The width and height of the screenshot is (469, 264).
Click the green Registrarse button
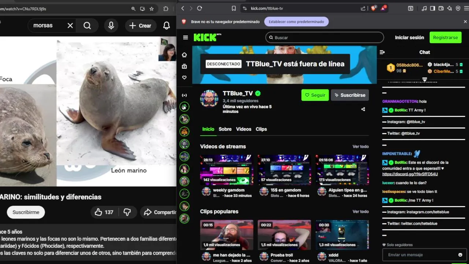pyautogui.click(x=445, y=37)
